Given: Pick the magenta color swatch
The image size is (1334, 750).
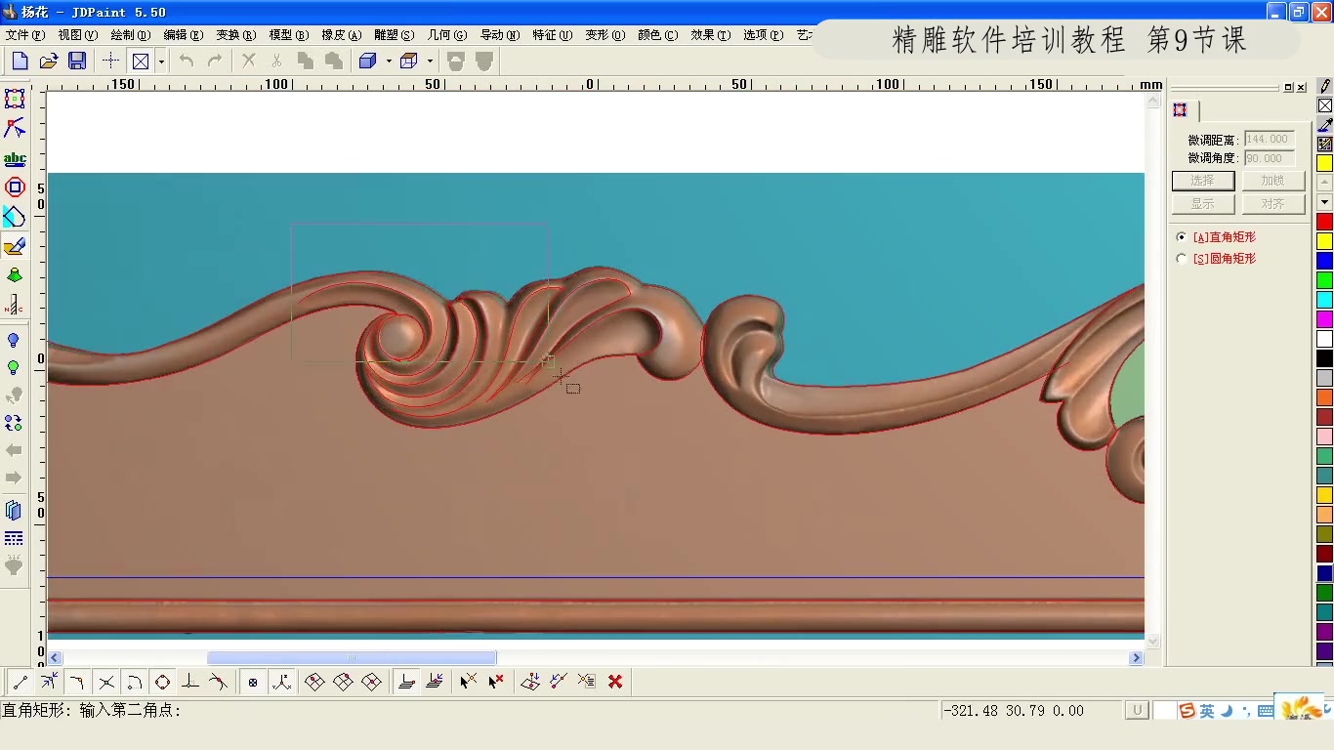Looking at the screenshot, I should (x=1325, y=319).
